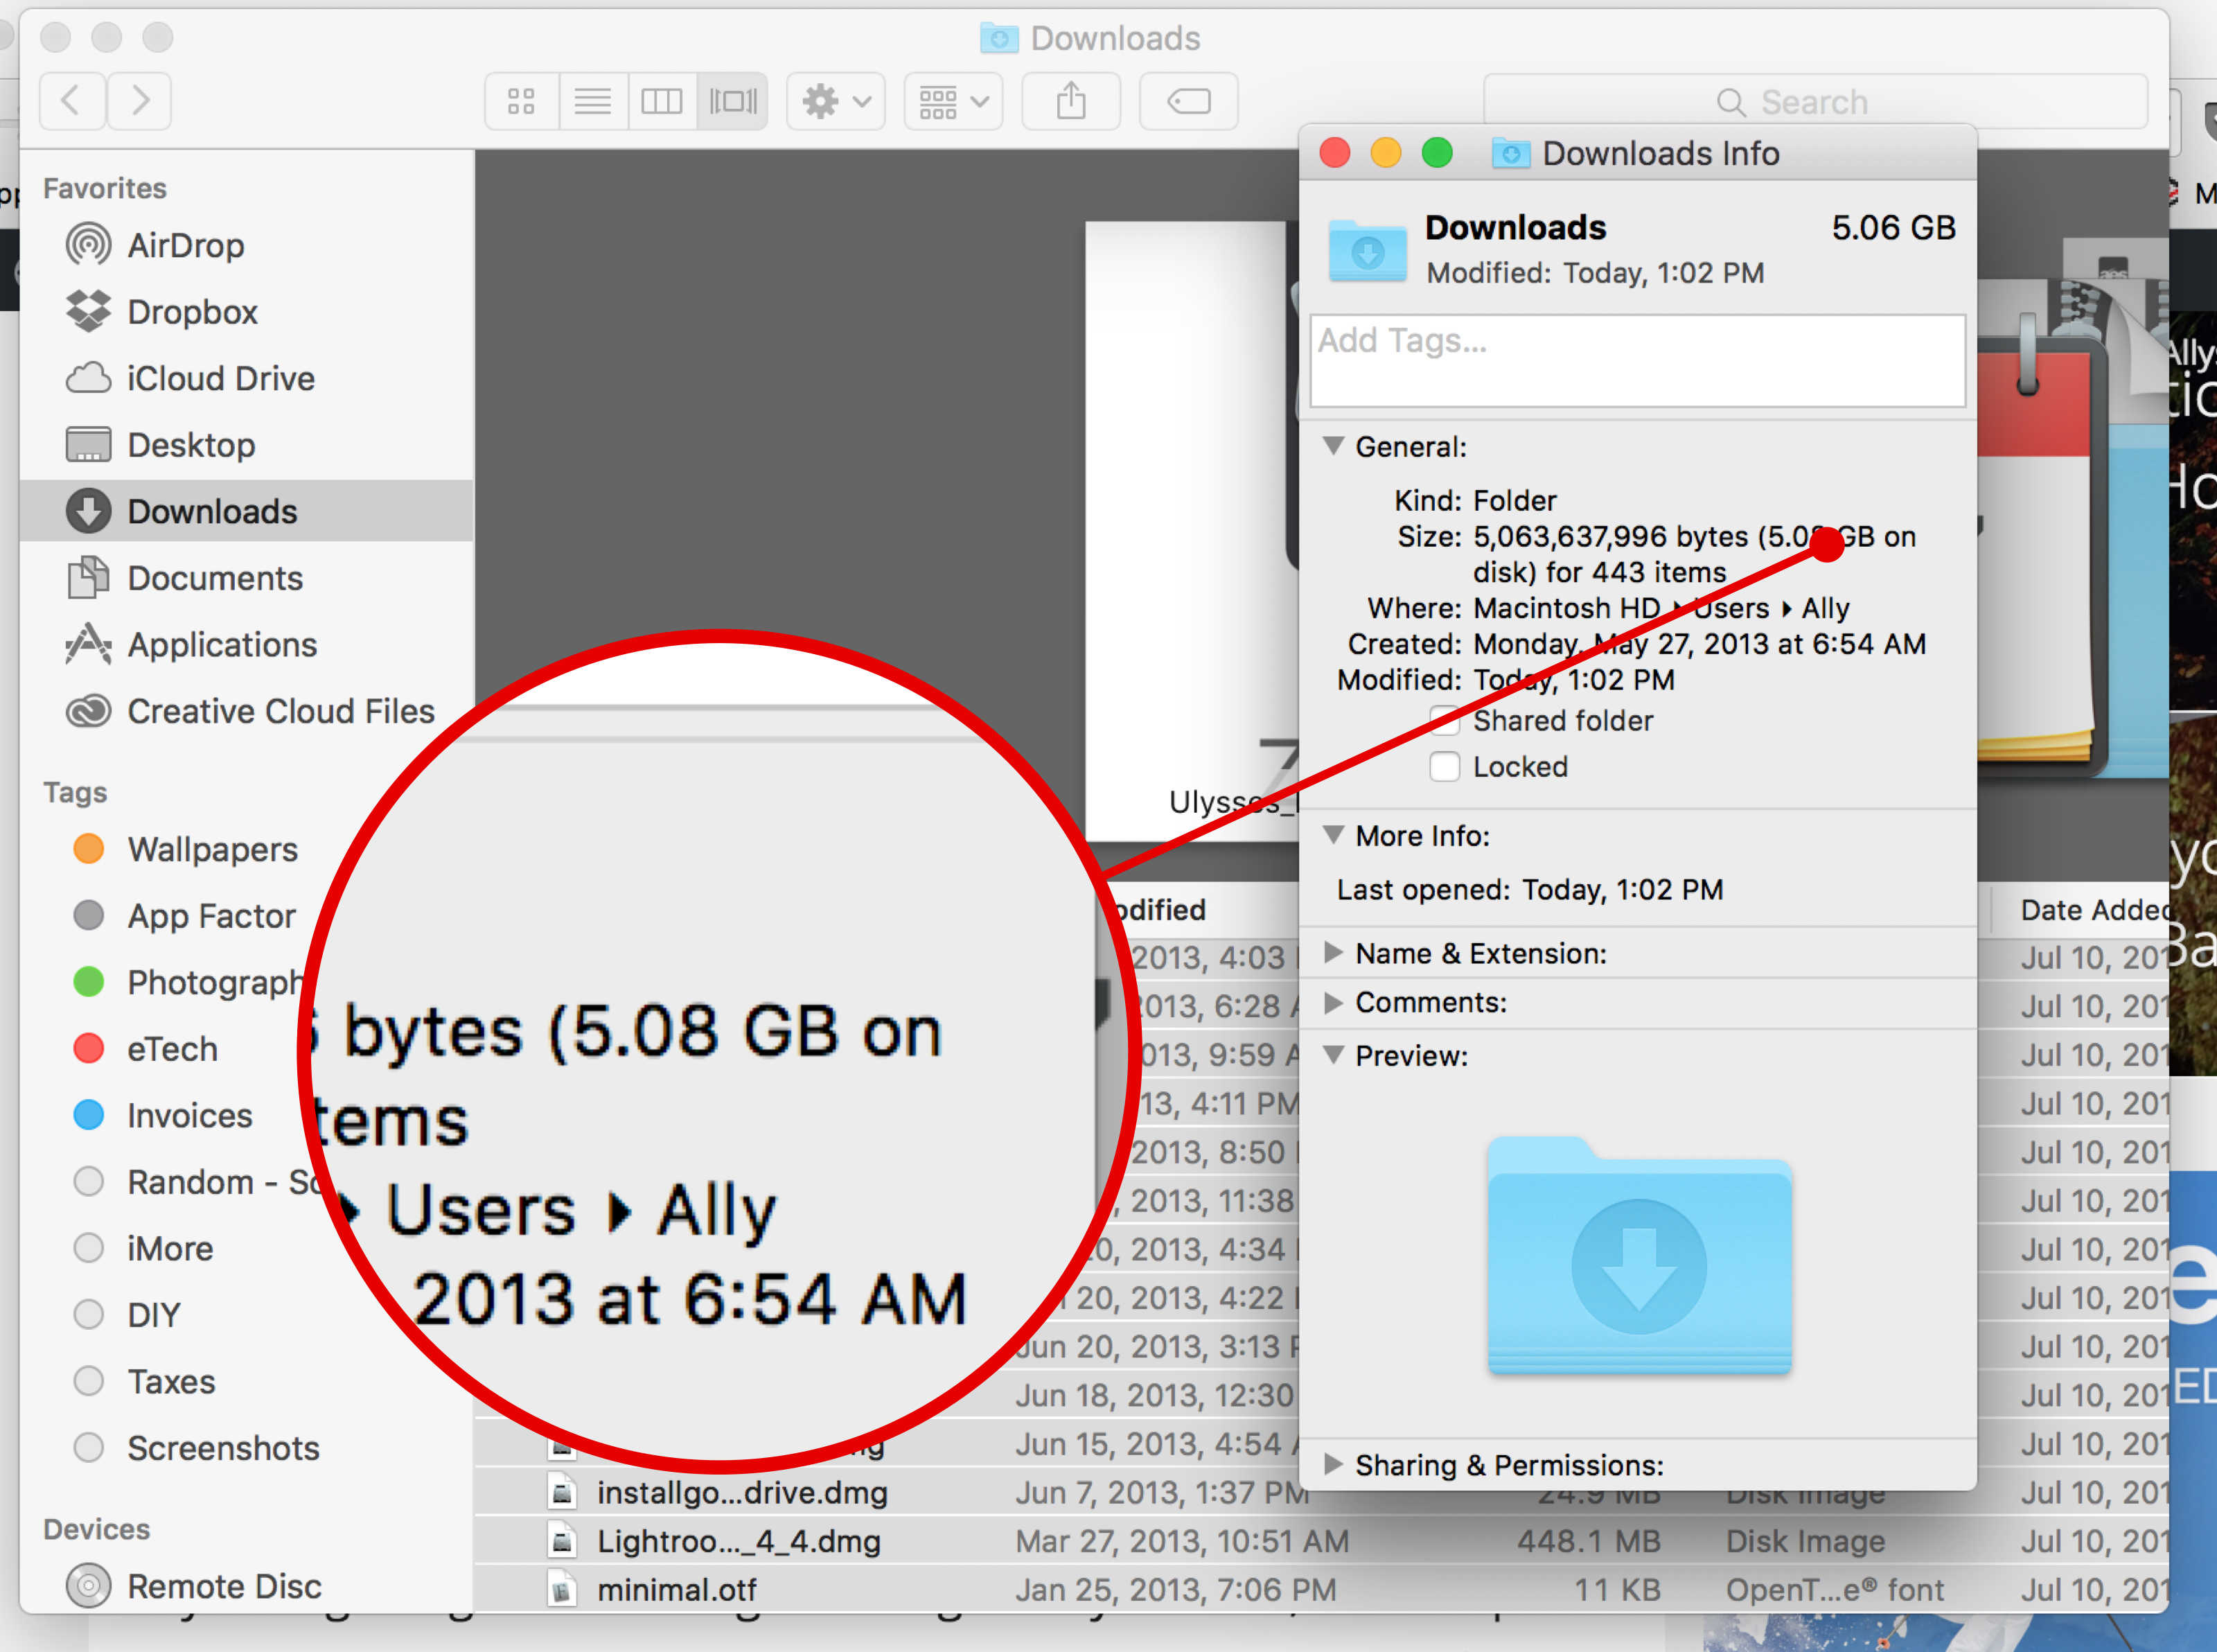The image size is (2217, 1652).
Task: Select the Taxes tag in sidebar
Action: point(171,1382)
